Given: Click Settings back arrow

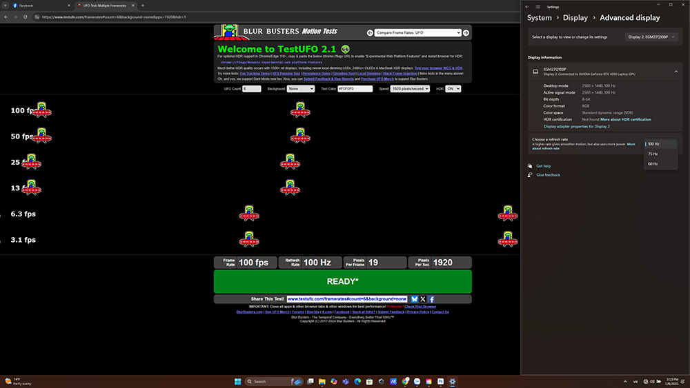Looking at the screenshot, I should (527, 7).
